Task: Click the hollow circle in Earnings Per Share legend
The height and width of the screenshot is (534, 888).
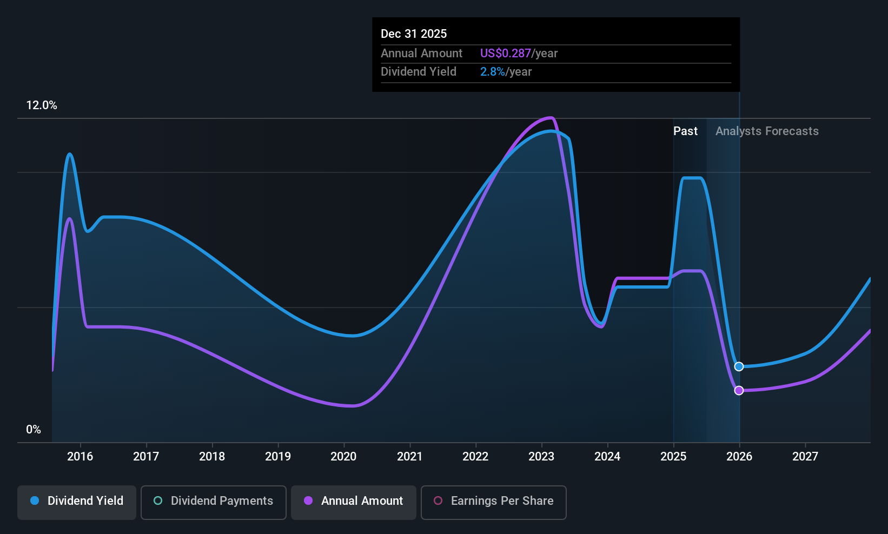Action: click(x=438, y=500)
